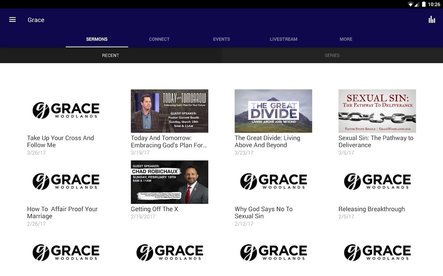Click the 3/19/17 sermon date
This screenshot has width=443, height=276.
click(x=140, y=153)
